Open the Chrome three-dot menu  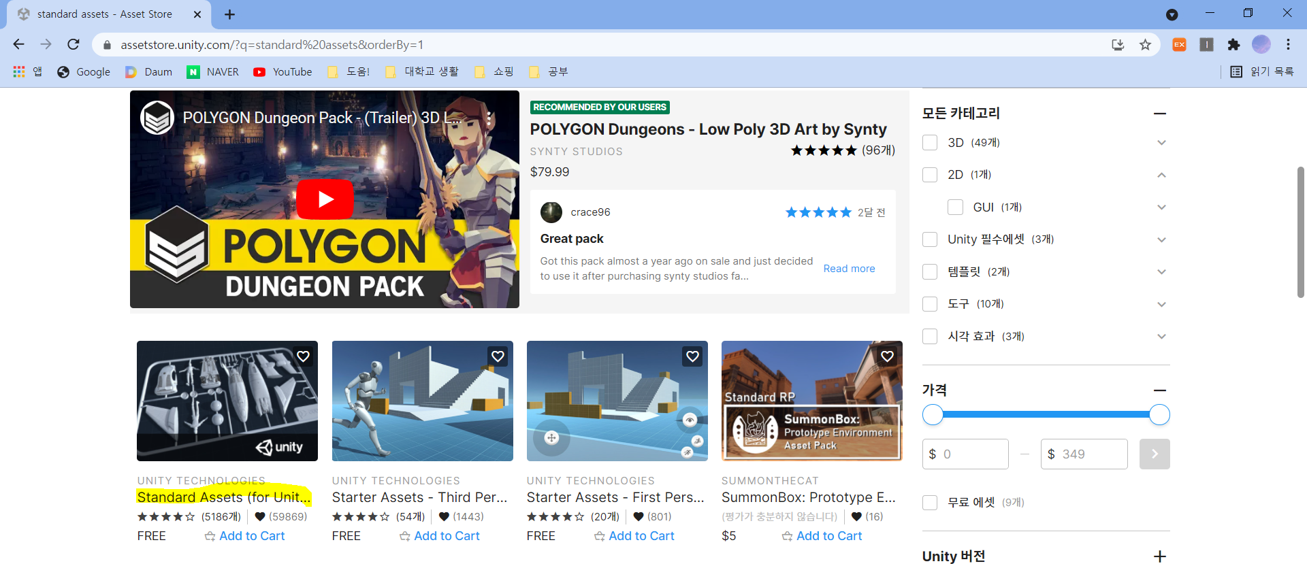[x=1288, y=44]
